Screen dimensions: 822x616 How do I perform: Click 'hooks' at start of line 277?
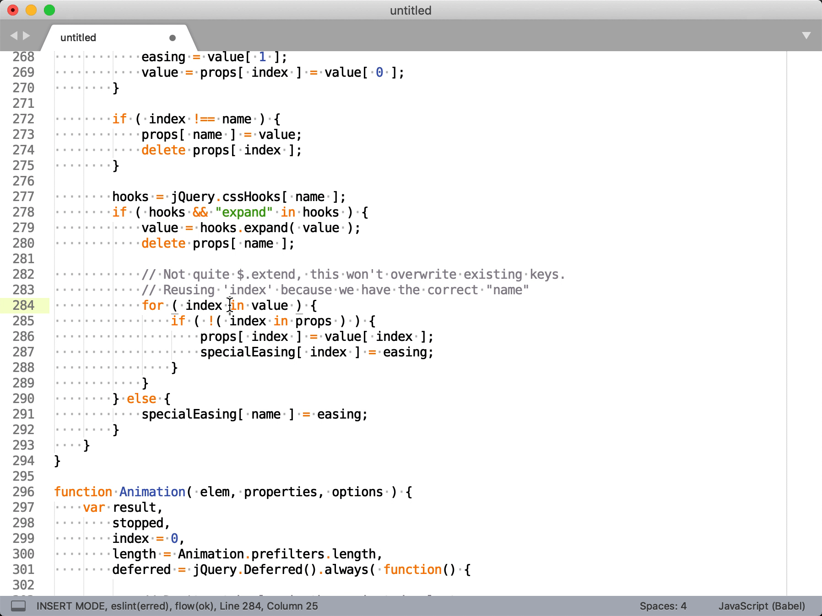click(x=130, y=196)
